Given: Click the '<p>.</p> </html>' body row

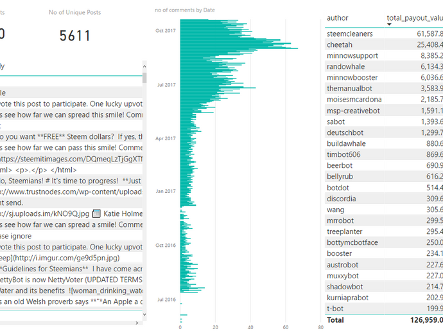Looking at the screenshot, I should pyautogui.click(x=71, y=170).
